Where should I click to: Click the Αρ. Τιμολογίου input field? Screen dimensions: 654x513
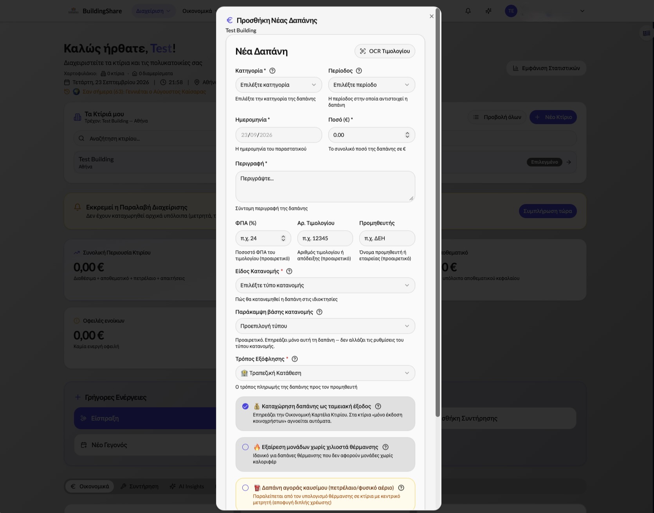(325, 238)
